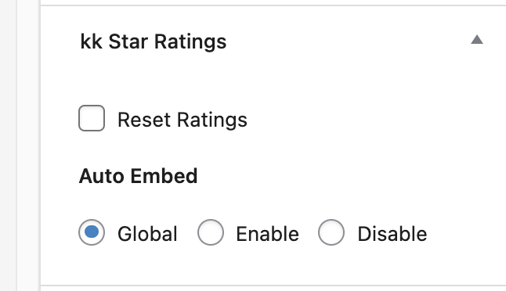Toggle panel via gray triangle icon

click(477, 40)
